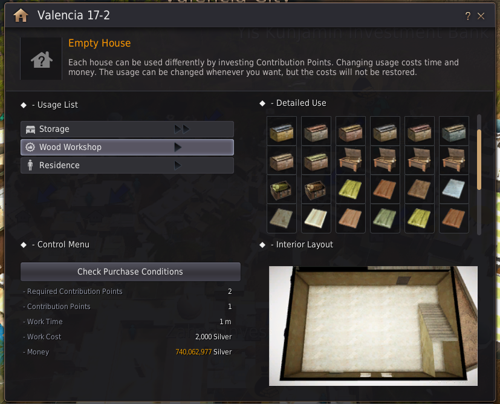This screenshot has width=500, height=404.
Task: Select Wood Workshop in the Usage List
Action: tap(127, 148)
